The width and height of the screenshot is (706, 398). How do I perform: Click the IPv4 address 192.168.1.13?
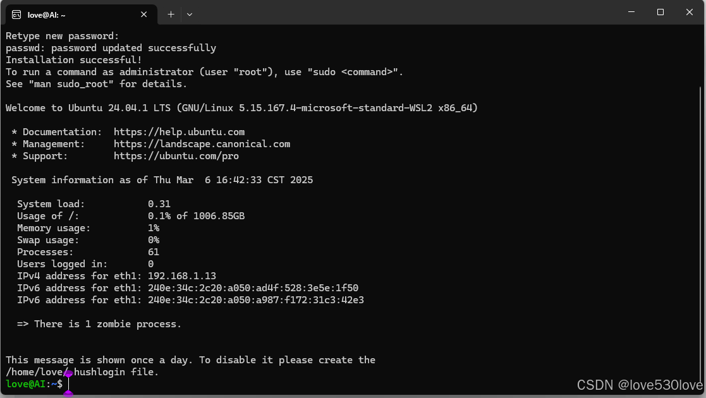[x=182, y=276]
